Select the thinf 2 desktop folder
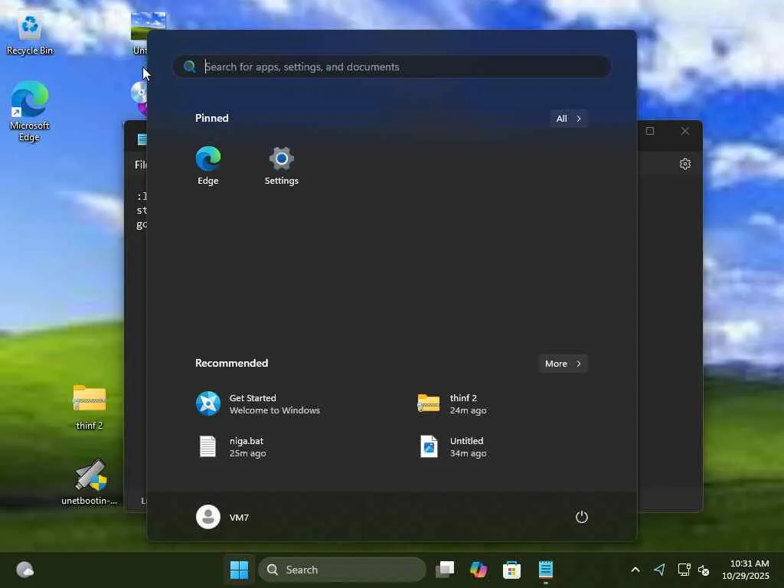The width and height of the screenshot is (784, 588). click(x=89, y=407)
